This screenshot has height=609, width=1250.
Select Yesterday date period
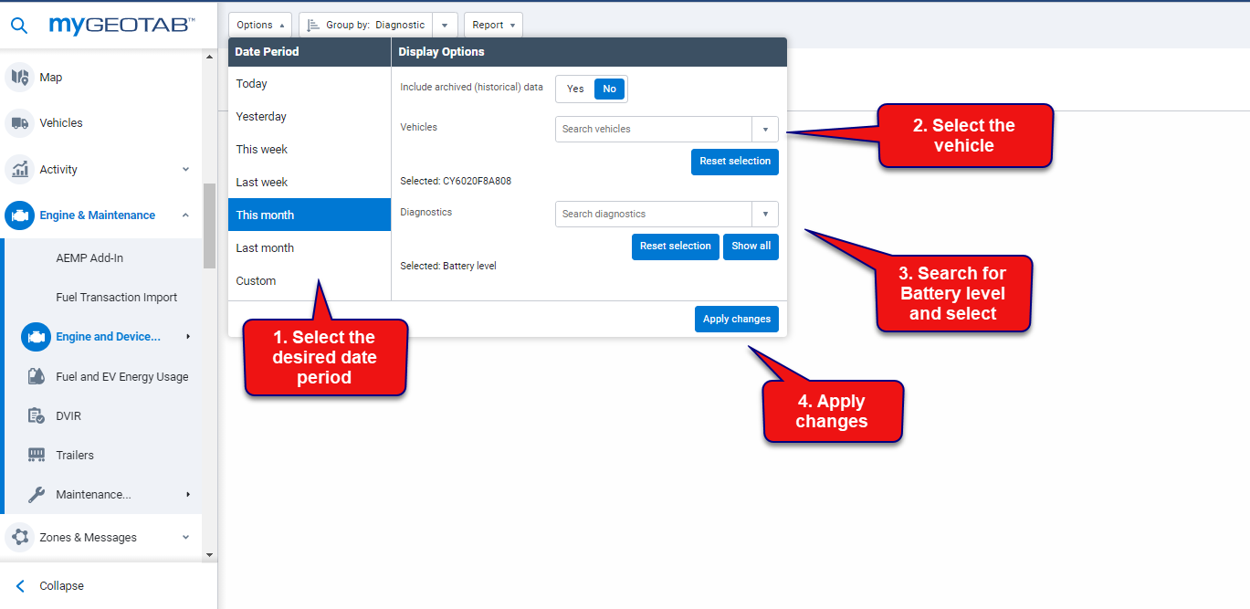[x=310, y=116]
